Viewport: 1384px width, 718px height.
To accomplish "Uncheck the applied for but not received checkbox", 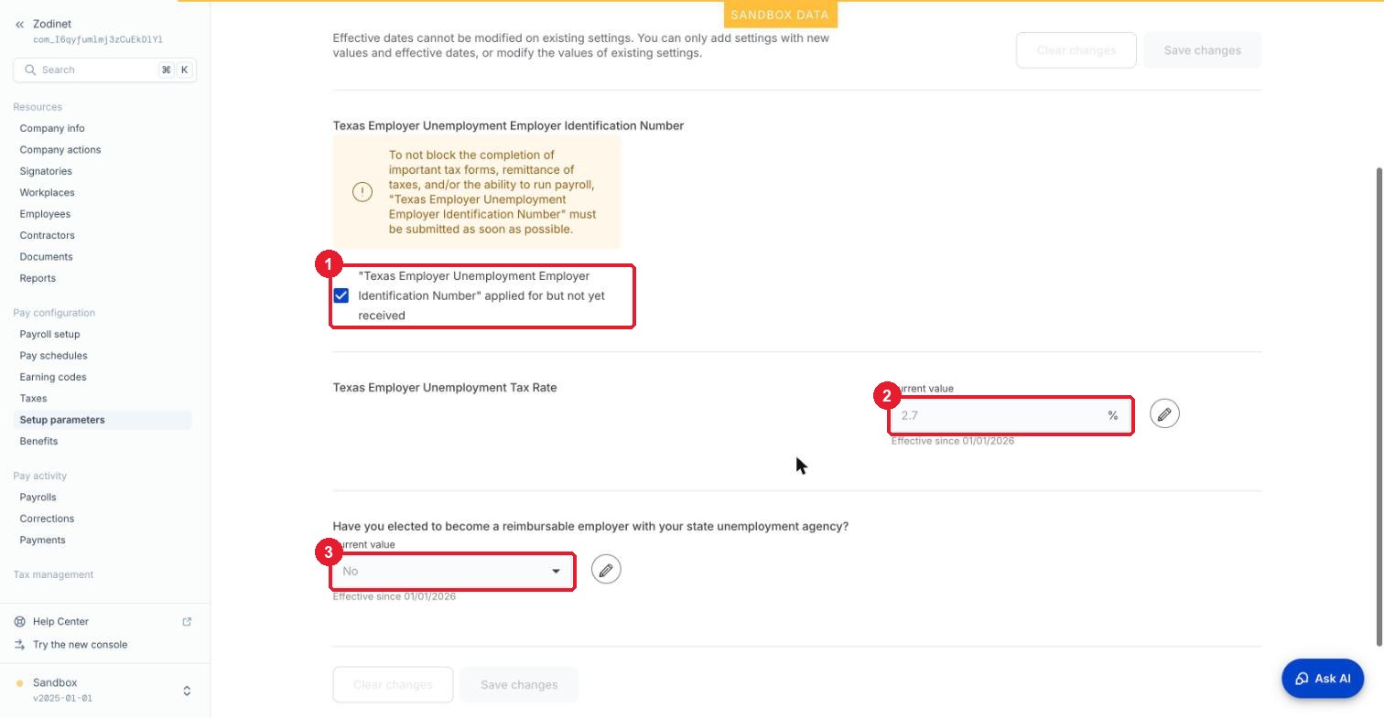I will (341, 296).
